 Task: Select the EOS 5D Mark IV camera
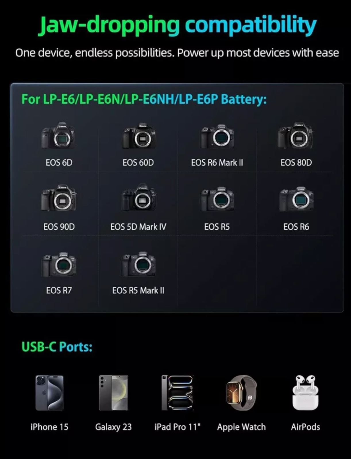139,198
